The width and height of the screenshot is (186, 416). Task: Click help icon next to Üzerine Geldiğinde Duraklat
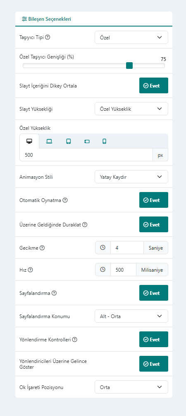85,224
